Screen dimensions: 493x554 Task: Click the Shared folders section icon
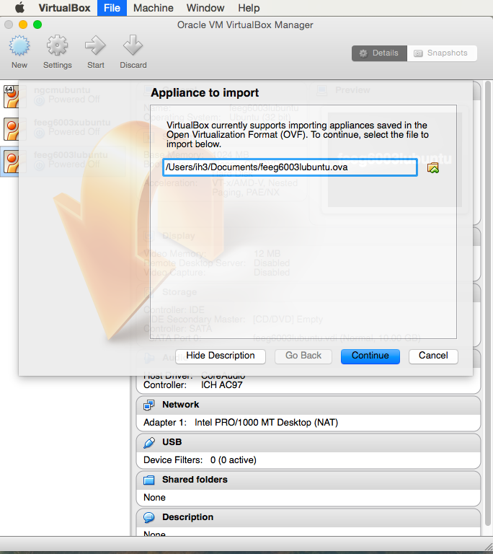tap(148, 480)
